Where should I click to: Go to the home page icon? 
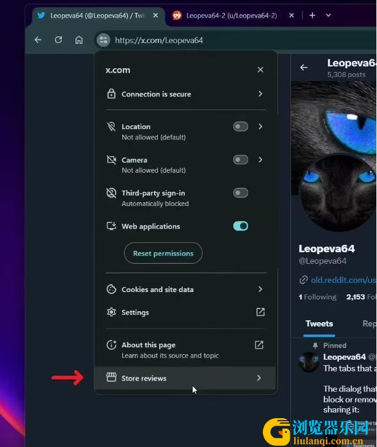(x=79, y=40)
